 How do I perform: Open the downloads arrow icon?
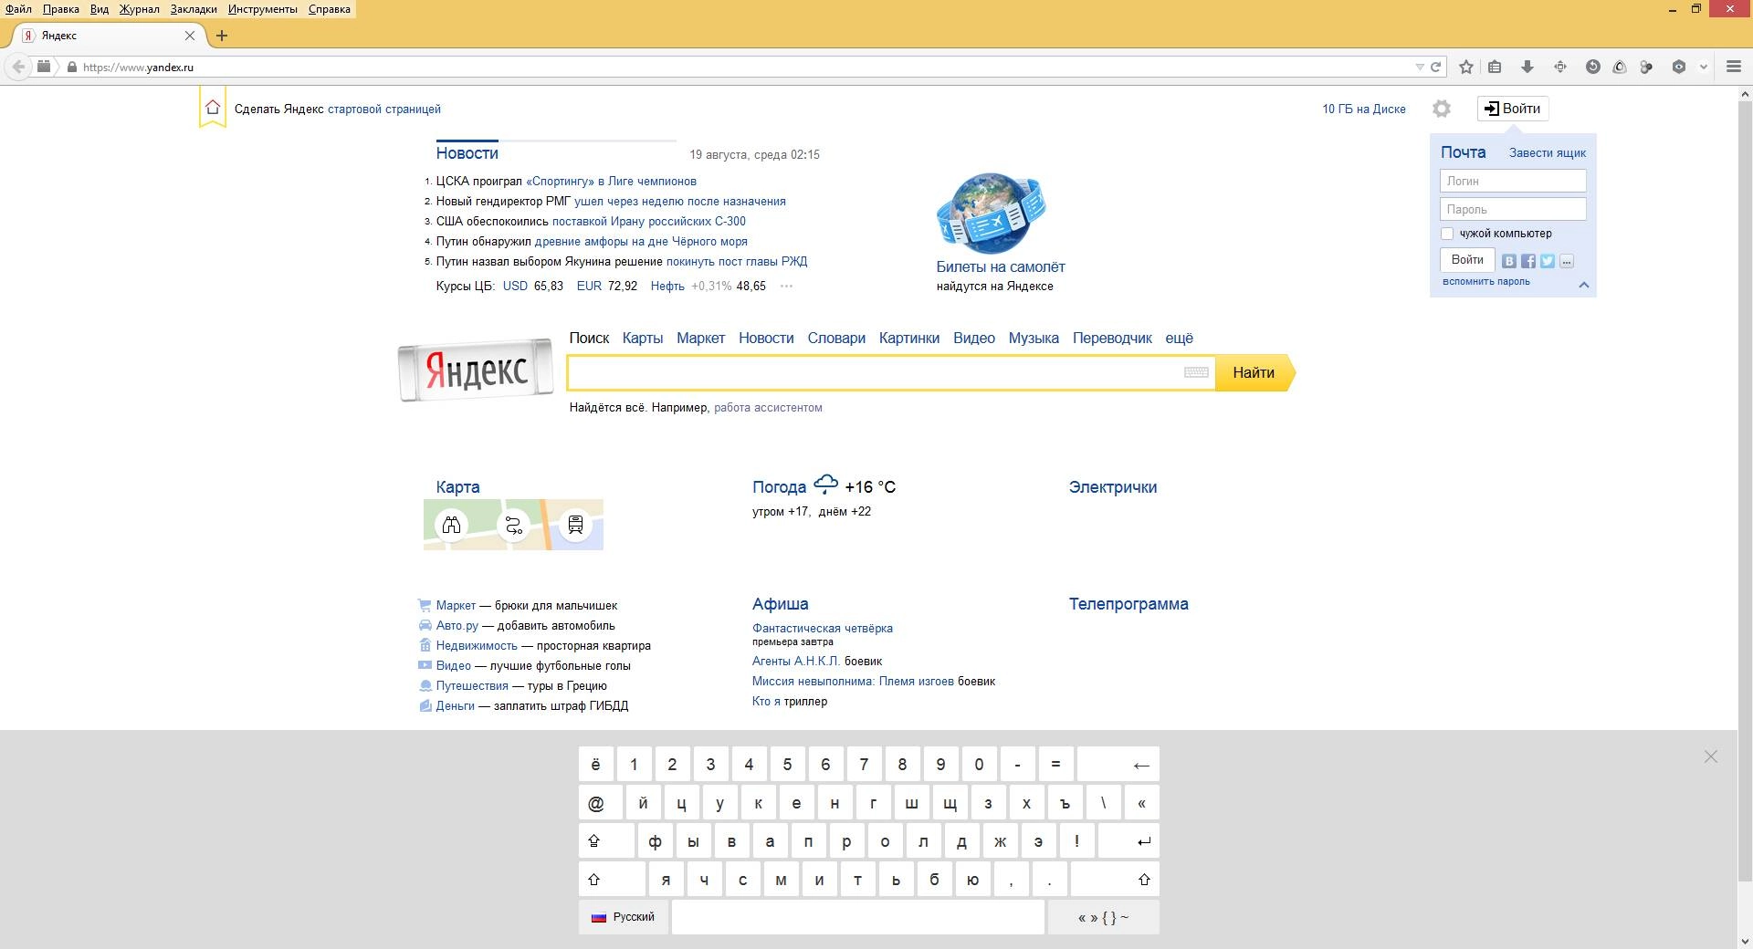coord(1527,67)
